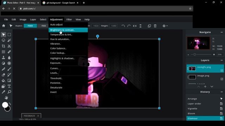The image size is (225, 126).
Task: Rotate right using the options bar arrow
Action: pyautogui.click(x=129, y=26)
